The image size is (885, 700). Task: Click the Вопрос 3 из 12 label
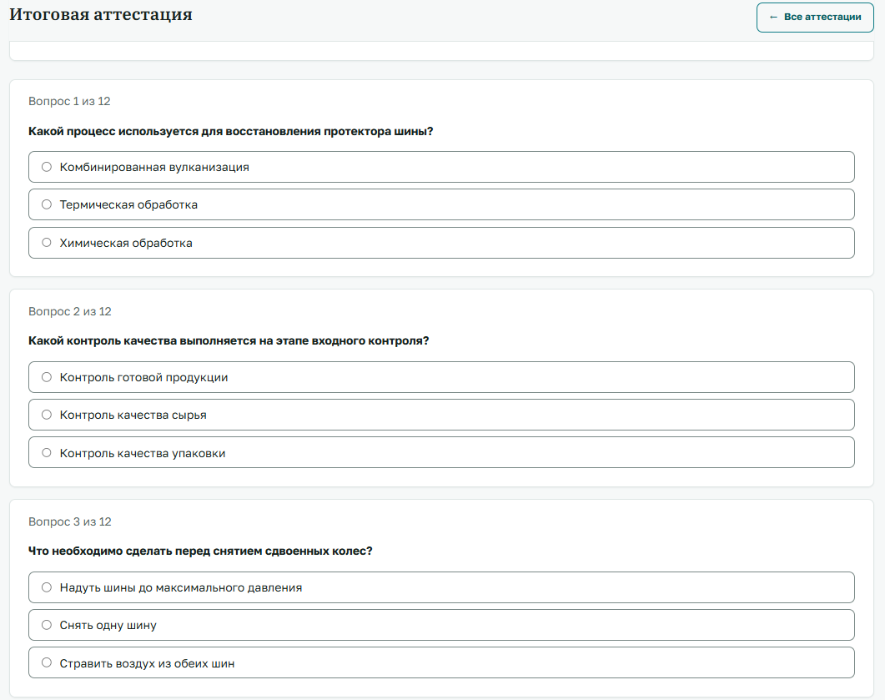click(70, 521)
